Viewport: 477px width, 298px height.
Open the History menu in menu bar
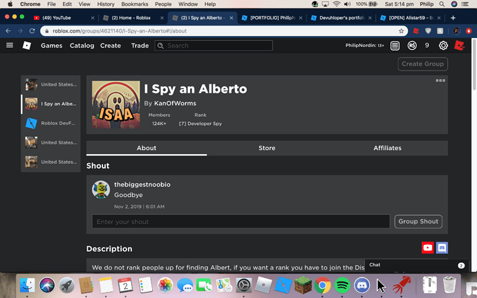click(106, 4)
